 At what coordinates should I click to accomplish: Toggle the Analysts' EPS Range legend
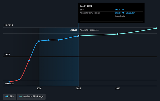coord(31,97)
